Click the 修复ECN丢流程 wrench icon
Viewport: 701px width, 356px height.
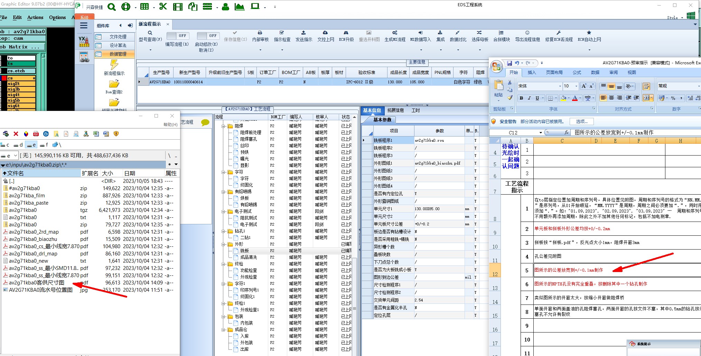point(559,32)
